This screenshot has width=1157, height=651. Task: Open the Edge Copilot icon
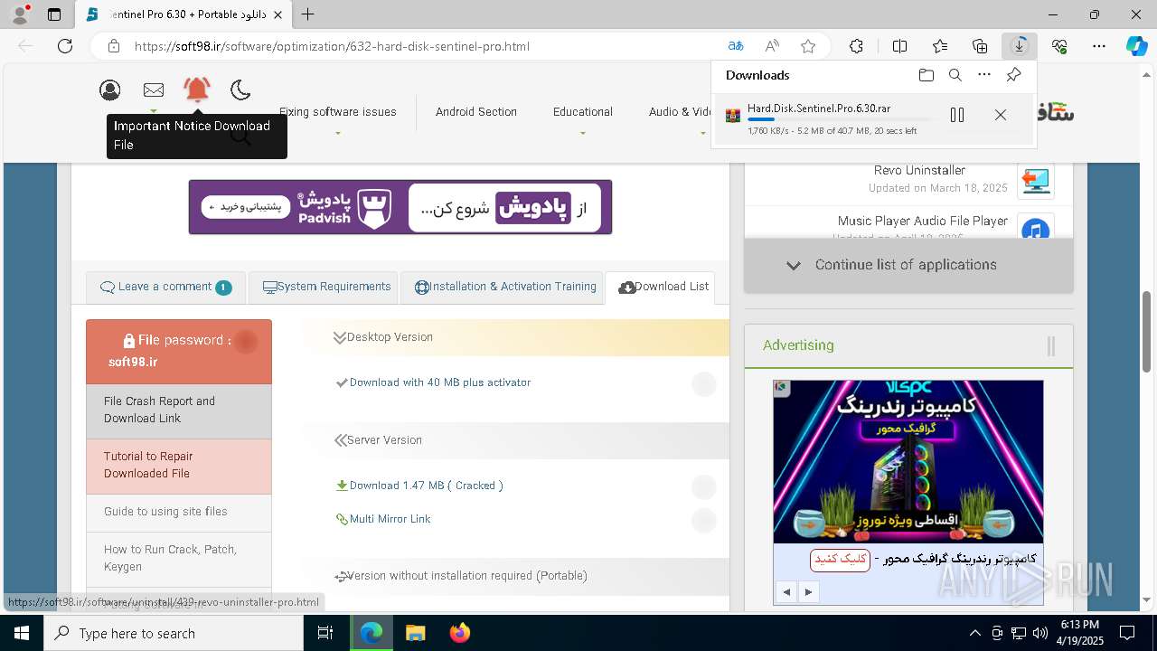(x=1136, y=46)
